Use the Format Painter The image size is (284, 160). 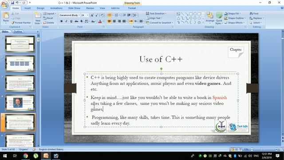click(21, 23)
